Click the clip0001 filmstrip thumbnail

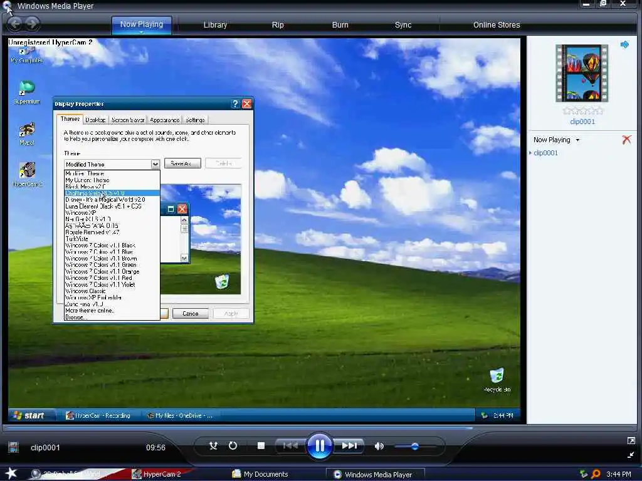(582, 73)
